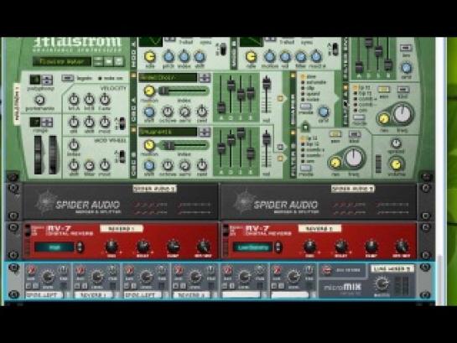Change Reverb 1 algorithm with selector arrows

[80, 247]
